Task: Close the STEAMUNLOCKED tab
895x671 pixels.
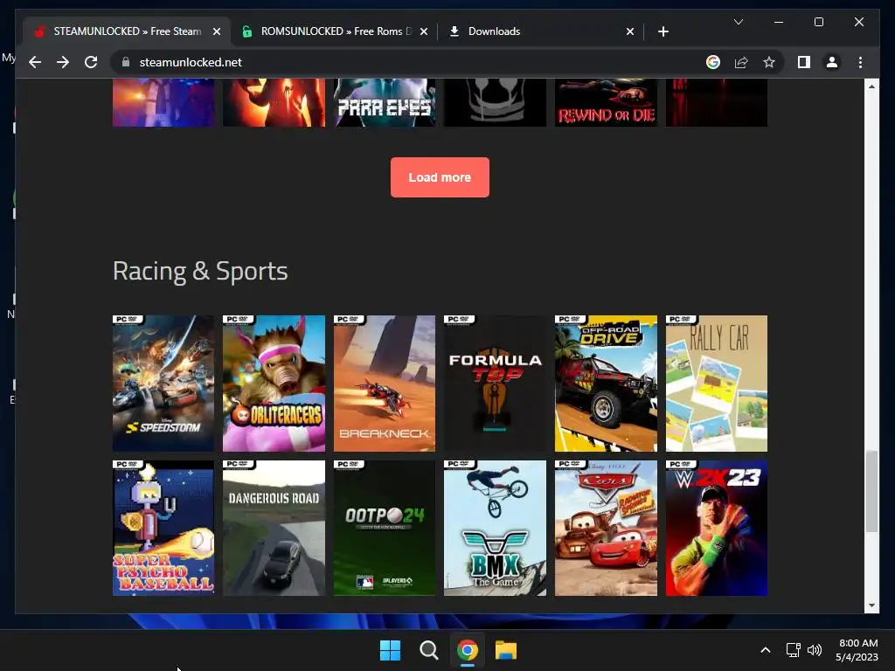Action: [217, 31]
